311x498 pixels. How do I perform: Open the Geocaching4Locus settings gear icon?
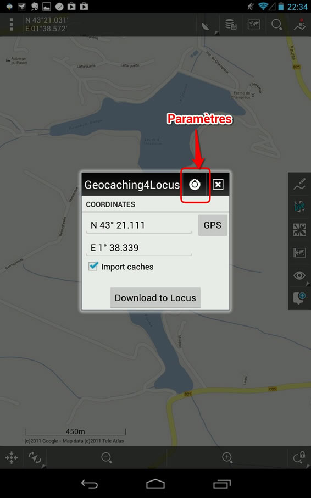[195, 185]
